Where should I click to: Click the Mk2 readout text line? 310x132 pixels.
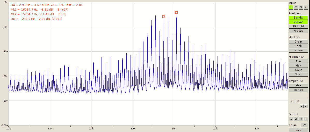coord(38,14)
